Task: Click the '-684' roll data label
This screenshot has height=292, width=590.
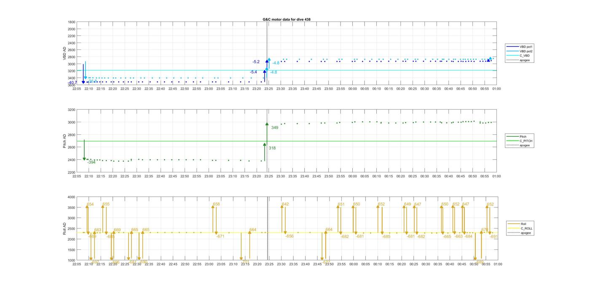Action: tap(469, 237)
